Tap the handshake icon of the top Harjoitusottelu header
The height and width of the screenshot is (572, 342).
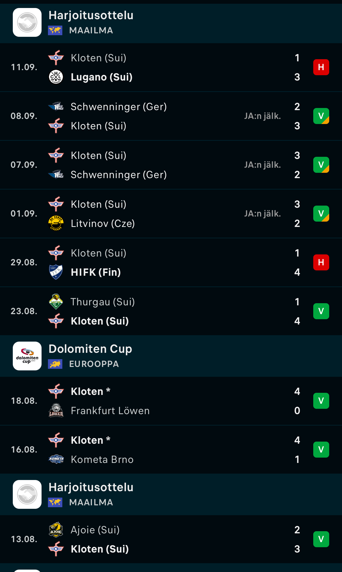click(27, 22)
